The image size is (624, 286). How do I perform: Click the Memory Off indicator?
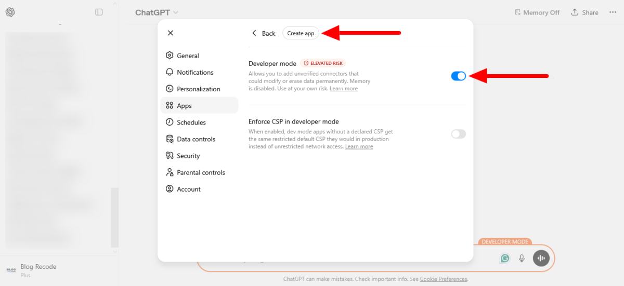[537, 12]
